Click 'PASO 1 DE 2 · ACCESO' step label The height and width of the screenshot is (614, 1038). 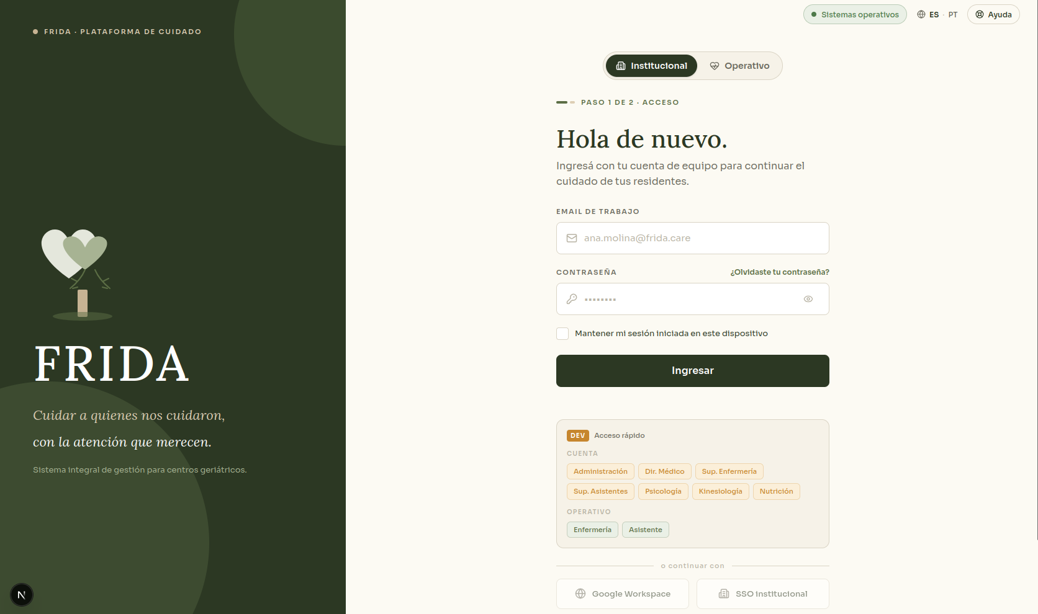(x=630, y=102)
